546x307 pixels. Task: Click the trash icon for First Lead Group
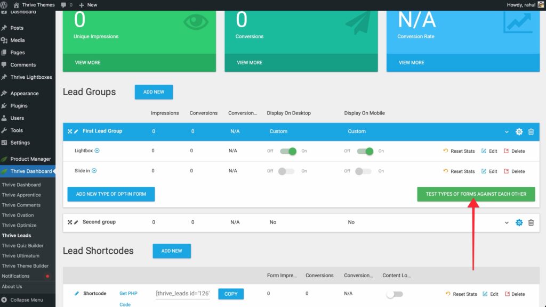(531, 131)
